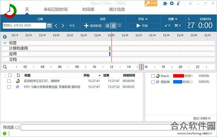Click the Sogou browser icon in second row
The height and width of the screenshot is (137, 217).
18,87
